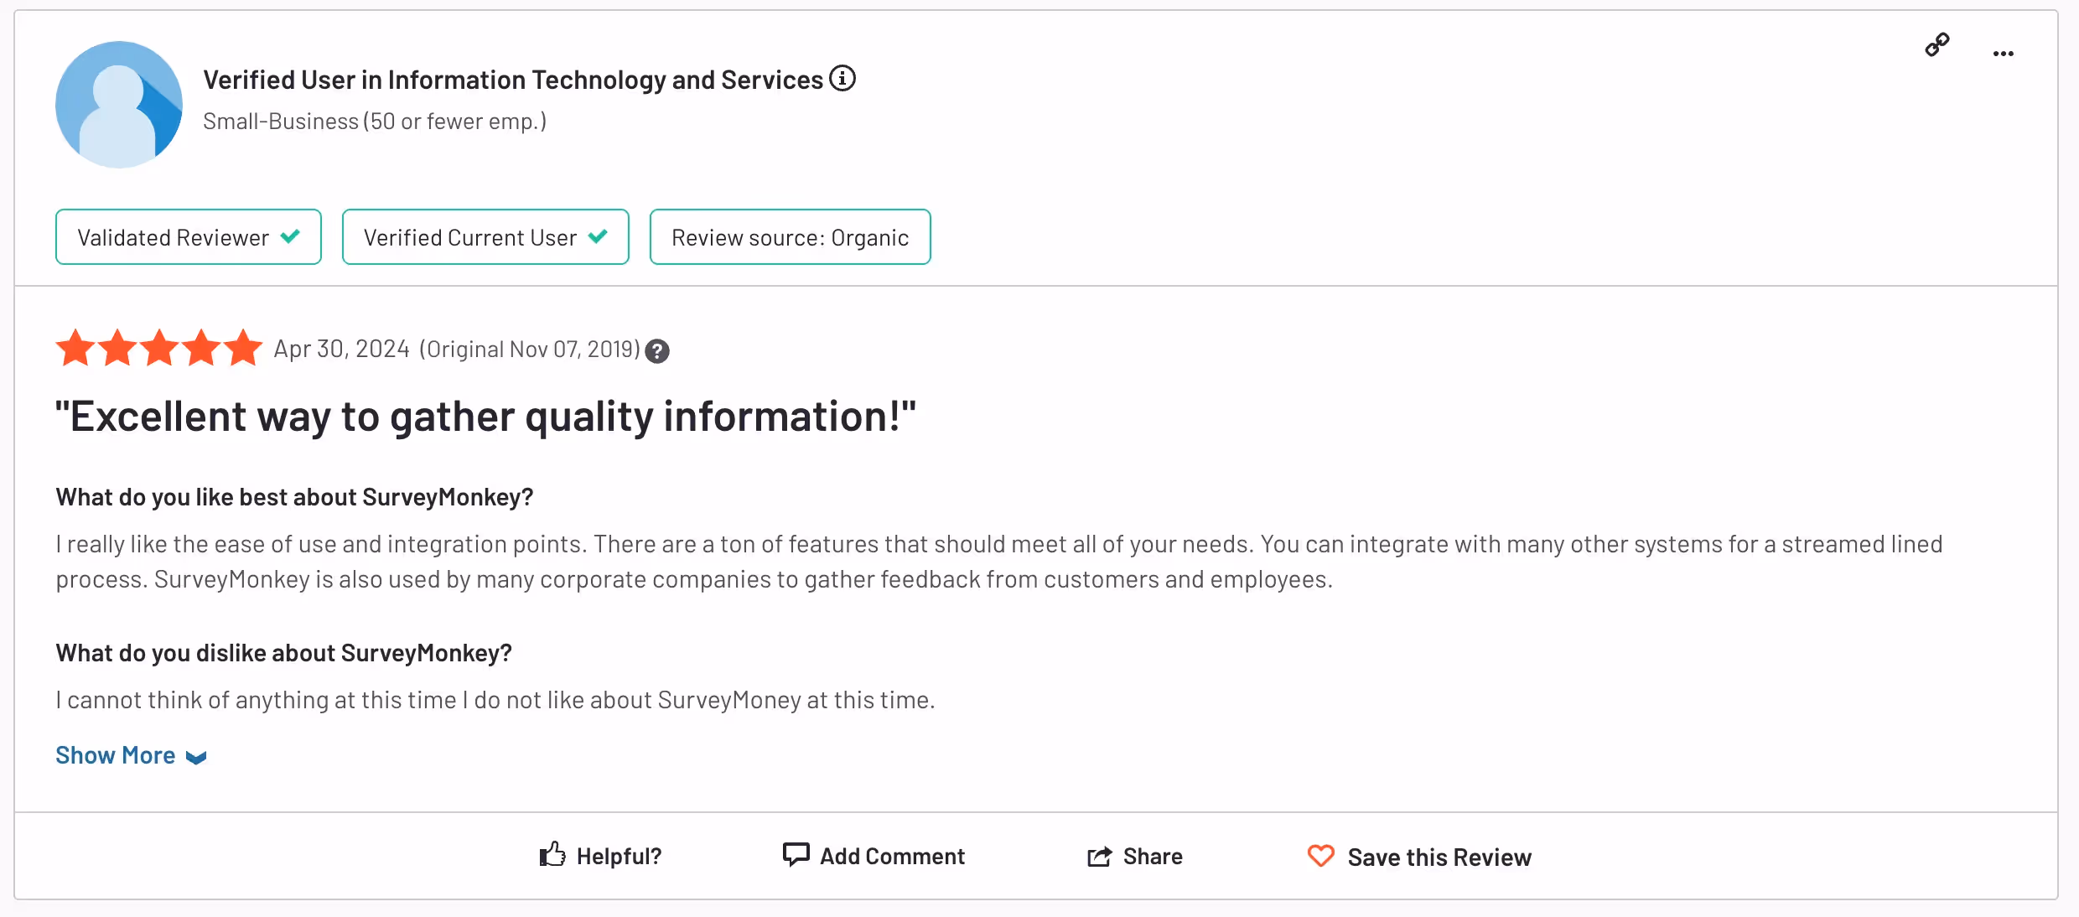
Task: Click the Helpful? label
Action: point(619,856)
